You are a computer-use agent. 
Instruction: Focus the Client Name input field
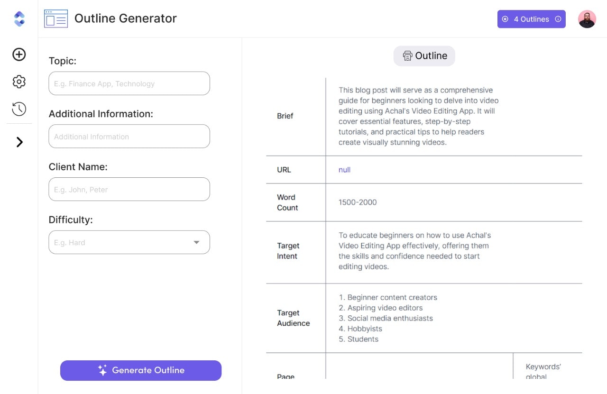129,189
